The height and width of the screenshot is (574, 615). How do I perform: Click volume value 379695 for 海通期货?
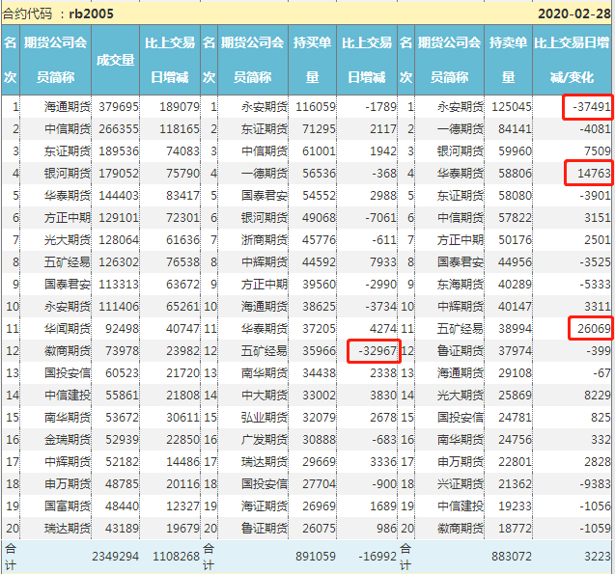point(119,106)
